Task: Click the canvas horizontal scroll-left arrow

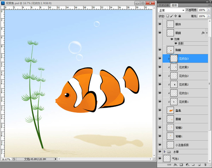Action: click(x=59, y=159)
